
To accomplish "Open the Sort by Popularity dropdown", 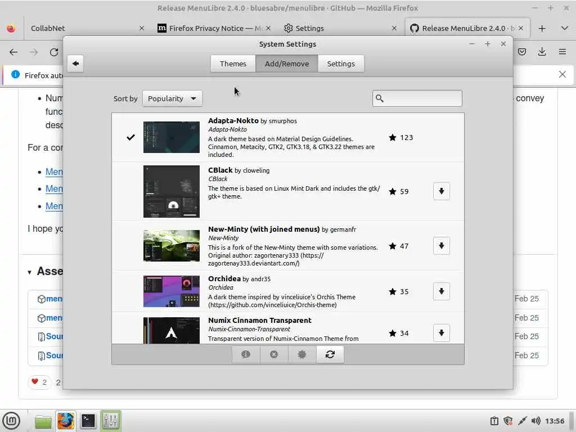I will click(x=172, y=98).
